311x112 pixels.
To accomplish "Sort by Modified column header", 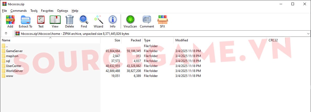I will click(x=182, y=40).
